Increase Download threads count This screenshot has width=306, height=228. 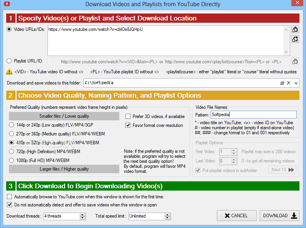(83, 214)
